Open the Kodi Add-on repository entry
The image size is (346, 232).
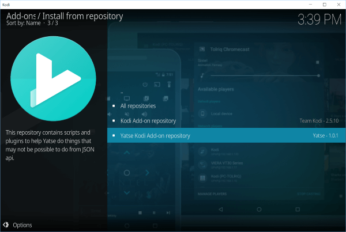tap(148, 121)
